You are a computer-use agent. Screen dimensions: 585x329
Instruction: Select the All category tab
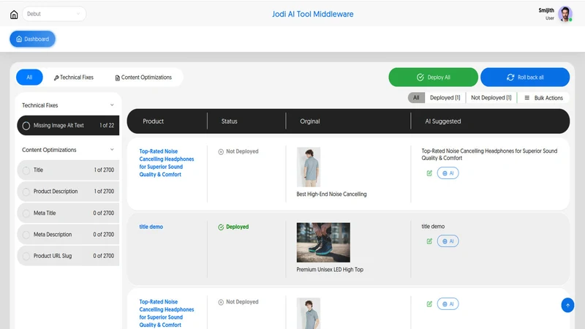[x=29, y=77]
